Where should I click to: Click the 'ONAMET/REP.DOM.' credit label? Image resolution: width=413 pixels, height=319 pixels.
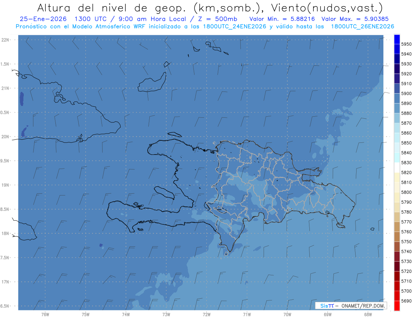363,306
